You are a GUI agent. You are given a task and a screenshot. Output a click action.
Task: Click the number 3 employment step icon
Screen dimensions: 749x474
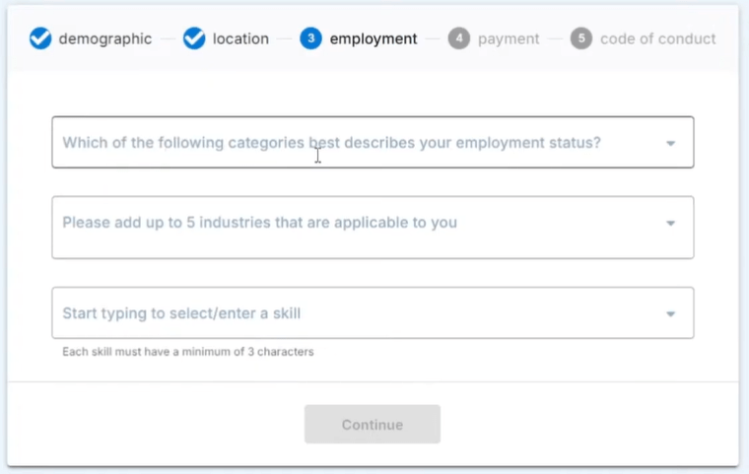coord(311,39)
